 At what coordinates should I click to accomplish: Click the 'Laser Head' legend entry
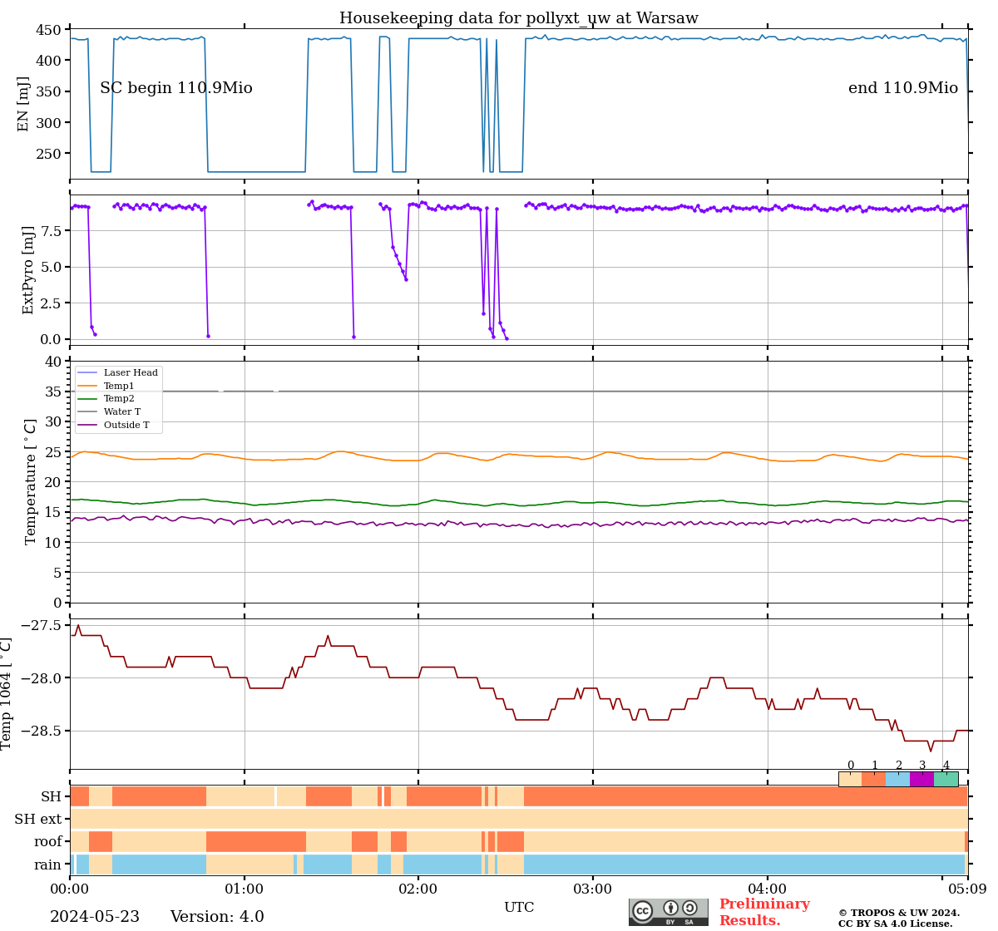[117, 372]
